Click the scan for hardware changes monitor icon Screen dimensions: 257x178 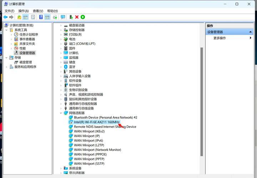coord(63,17)
